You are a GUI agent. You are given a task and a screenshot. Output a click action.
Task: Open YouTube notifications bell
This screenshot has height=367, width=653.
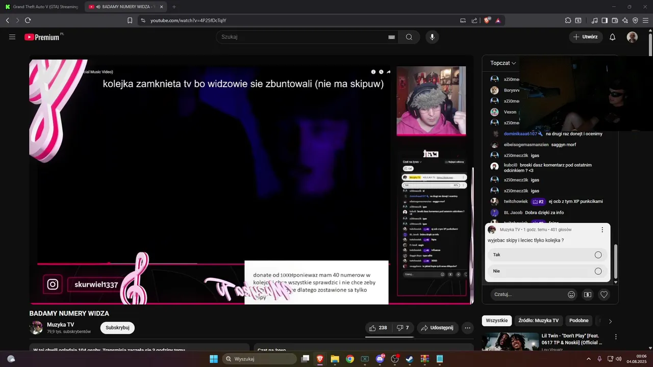click(613, 37)
